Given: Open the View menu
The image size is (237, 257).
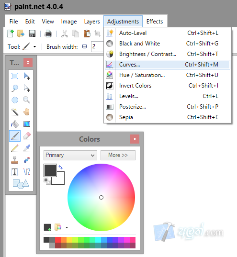Looking at the screenshot, I should click(x=48, y=22).
